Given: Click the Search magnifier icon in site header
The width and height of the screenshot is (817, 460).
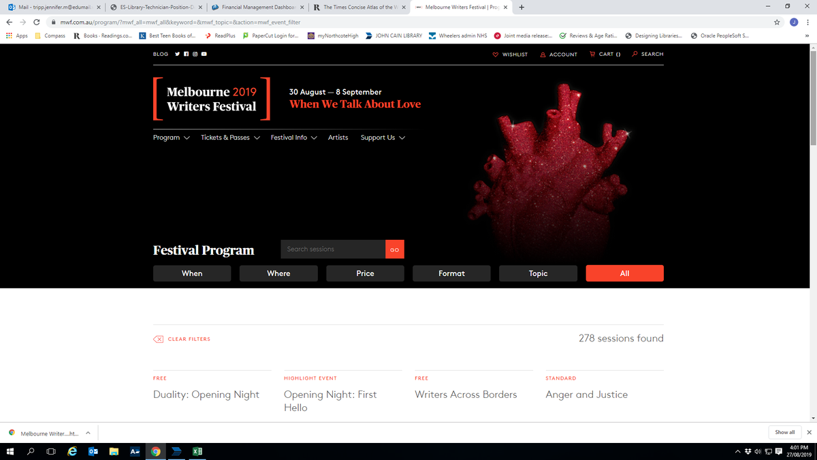Looking at the screenshot, I should pos(635,54).
